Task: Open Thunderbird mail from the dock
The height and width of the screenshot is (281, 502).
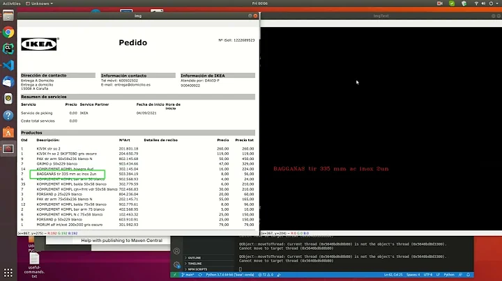Action: [x=8, y=82]
